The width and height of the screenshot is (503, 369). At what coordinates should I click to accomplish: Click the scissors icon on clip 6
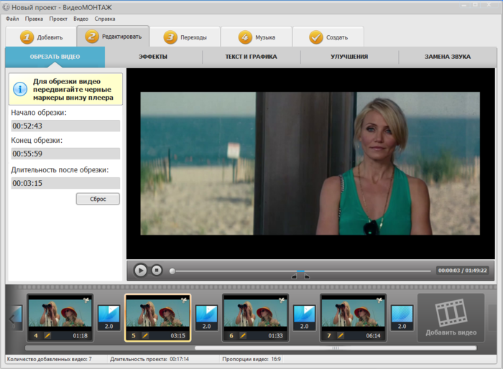(x=282, y=300)
